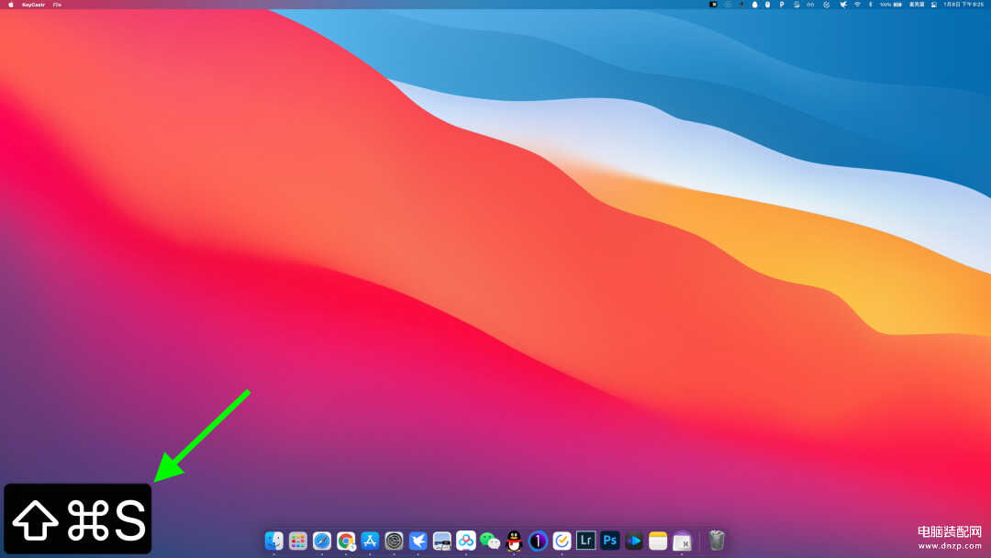Launch the Preview app in the Dock
The width and height of the screenshot is (991, 558).
pyautogui.click(x=442, y=541)
